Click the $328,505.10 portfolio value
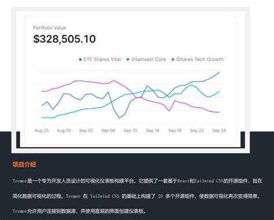 (64, 39)
